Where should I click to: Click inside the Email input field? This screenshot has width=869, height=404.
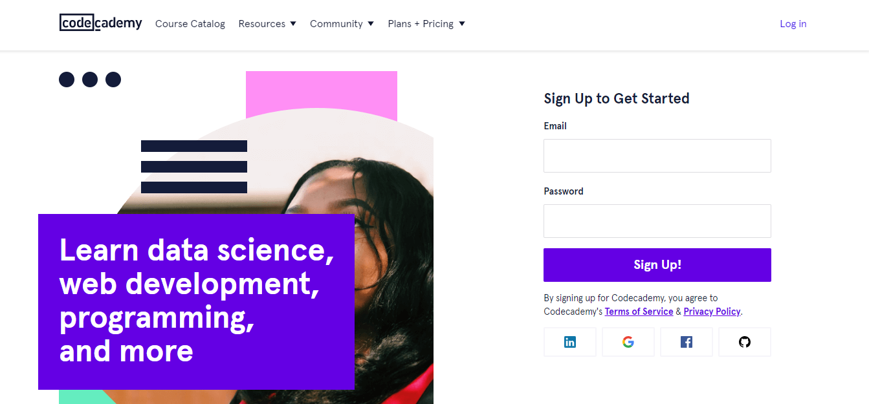tap(657, 156)
